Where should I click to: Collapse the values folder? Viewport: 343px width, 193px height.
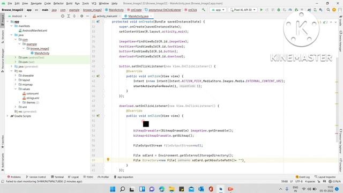16,89
